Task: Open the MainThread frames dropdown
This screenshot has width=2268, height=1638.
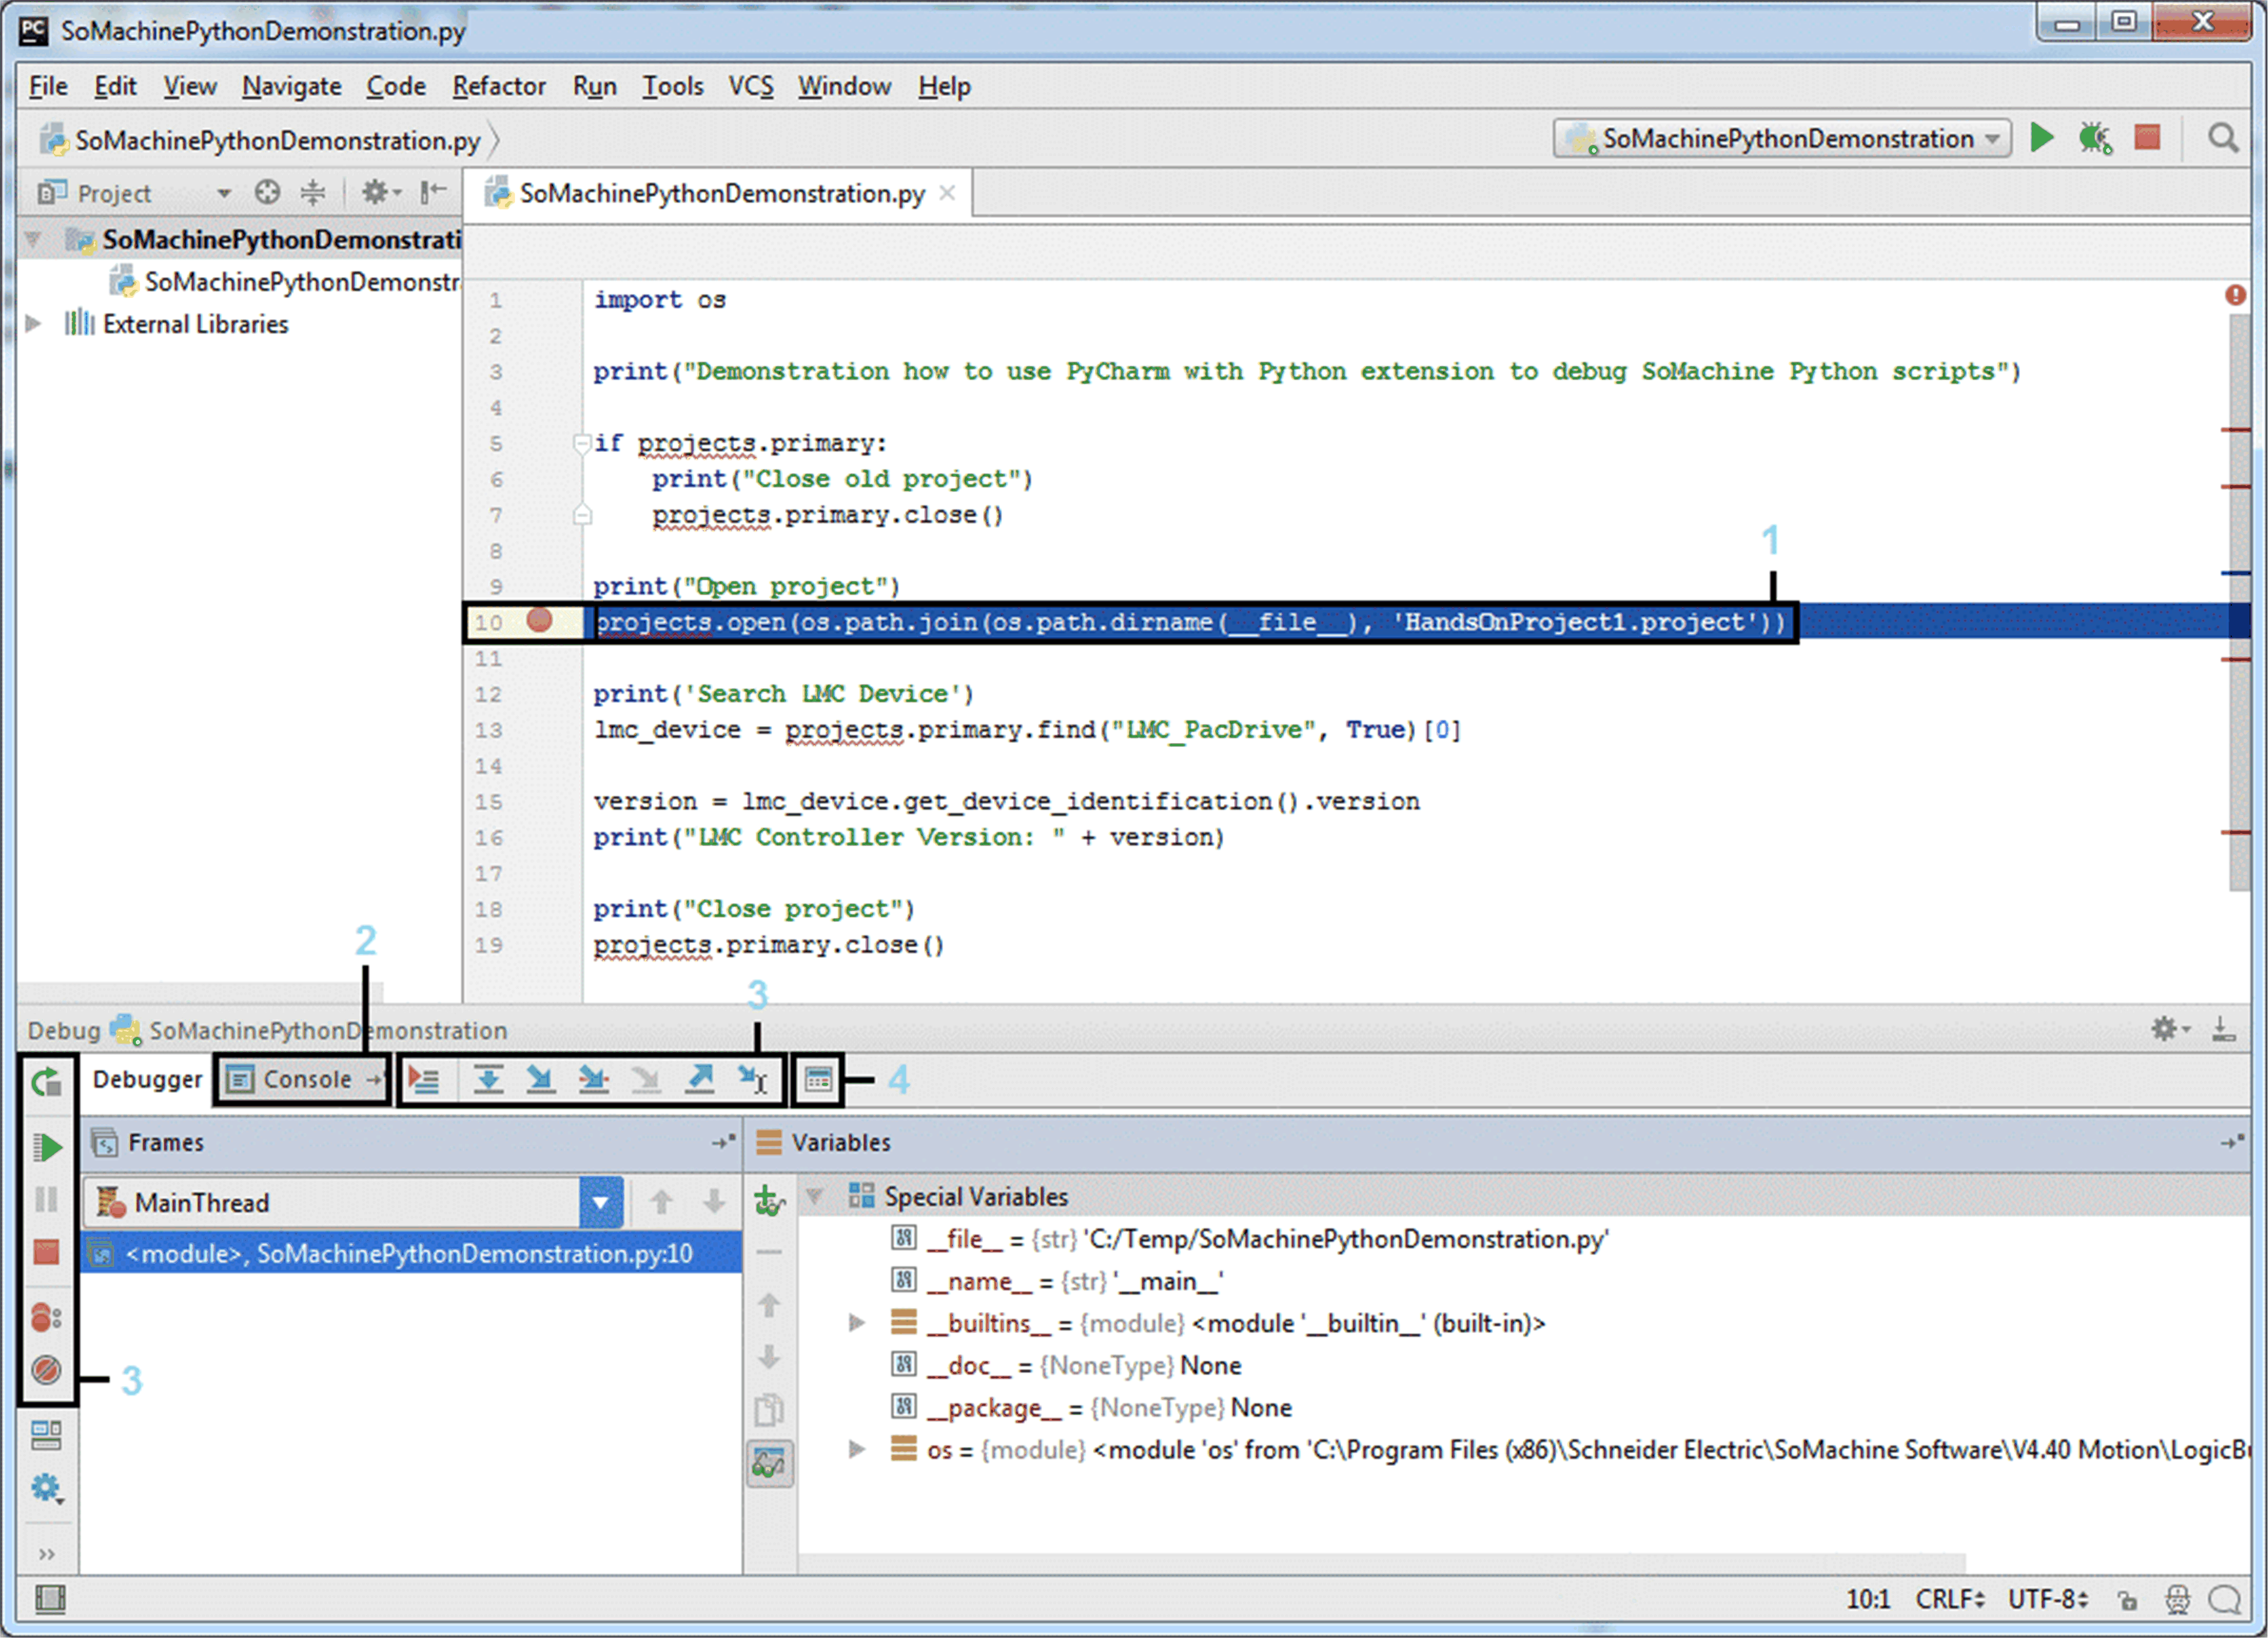Action: pyautogui.click(x=599, y=1202)
